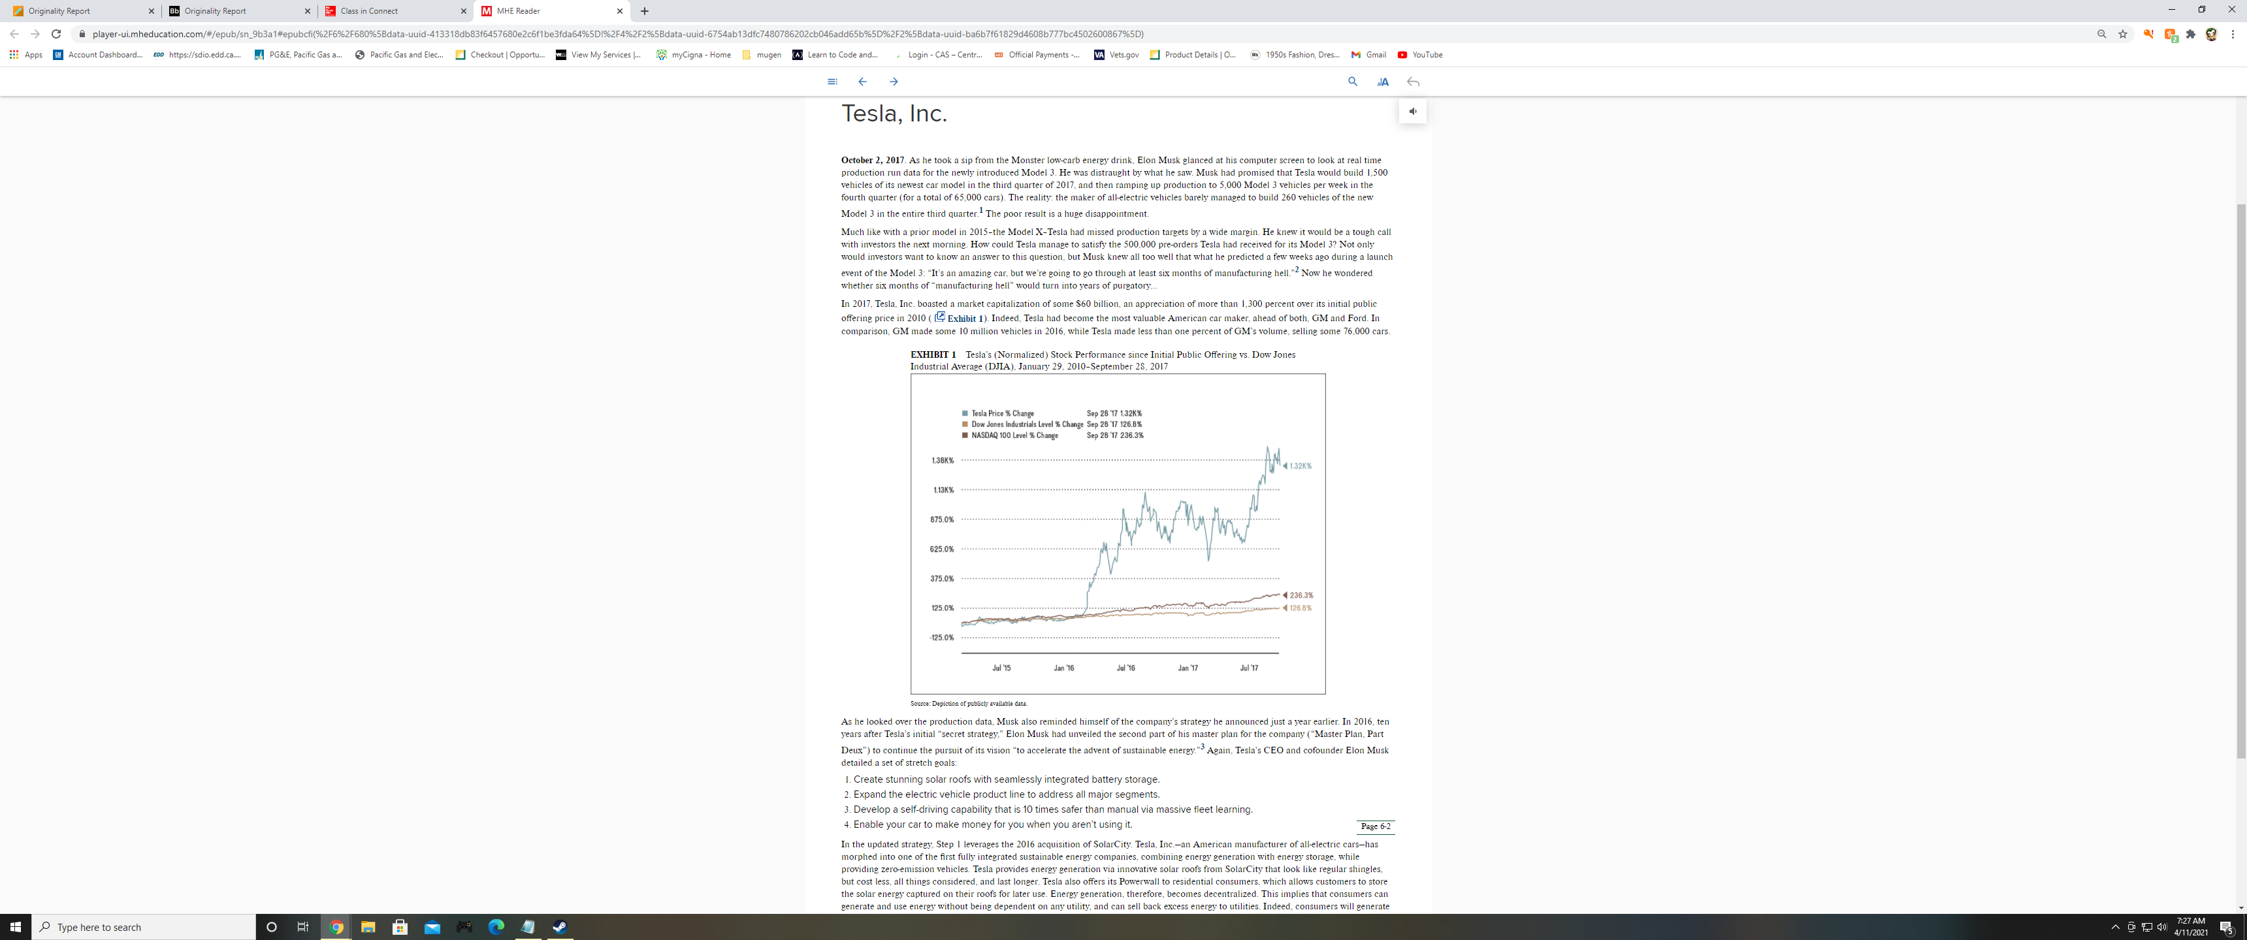Open File Explorer from the taskbar
The width and height of the screenshot is (2247, 940).
(x=368, y=927)
